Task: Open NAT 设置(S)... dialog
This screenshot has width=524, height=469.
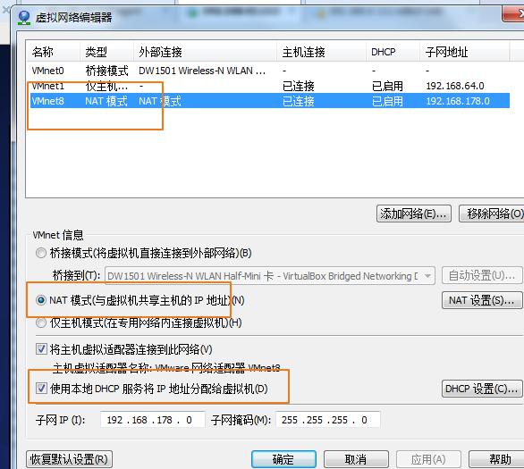Action: click(x=482, y=300)
